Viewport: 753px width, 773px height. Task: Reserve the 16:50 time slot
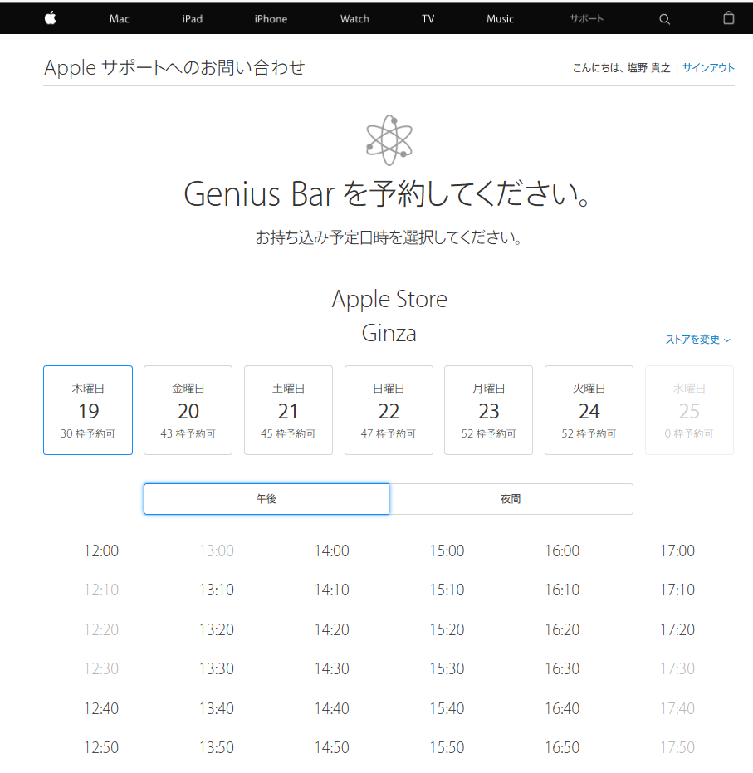562,747
